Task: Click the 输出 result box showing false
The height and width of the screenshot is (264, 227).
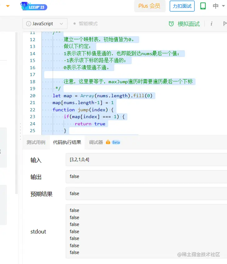Action: (146, 177)
